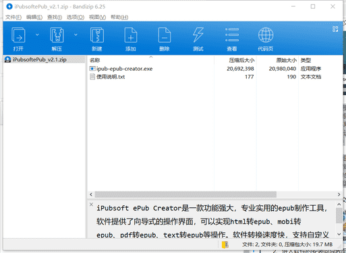
Task: Select ipub-epub-creator.exe file row
Action: (205, 69)
